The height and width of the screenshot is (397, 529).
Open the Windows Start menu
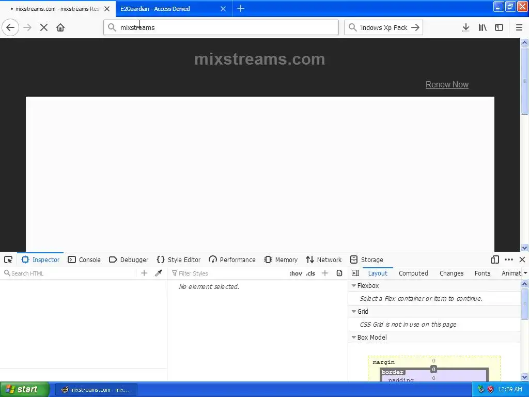click(x=25, y=389)
